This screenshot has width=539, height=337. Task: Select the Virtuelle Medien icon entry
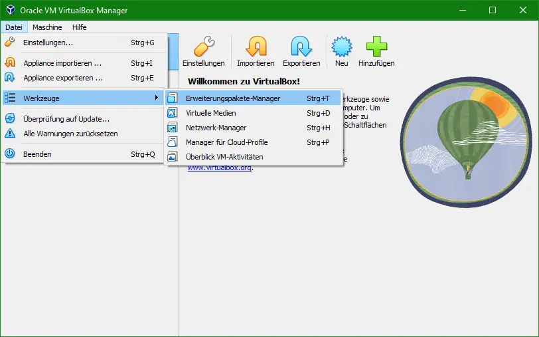coord(173,113)
